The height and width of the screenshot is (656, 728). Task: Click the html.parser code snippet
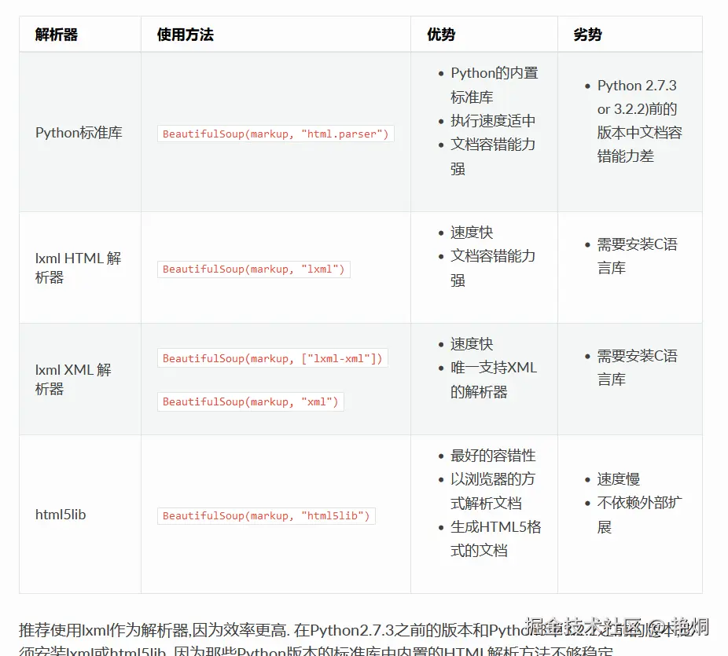274,134
